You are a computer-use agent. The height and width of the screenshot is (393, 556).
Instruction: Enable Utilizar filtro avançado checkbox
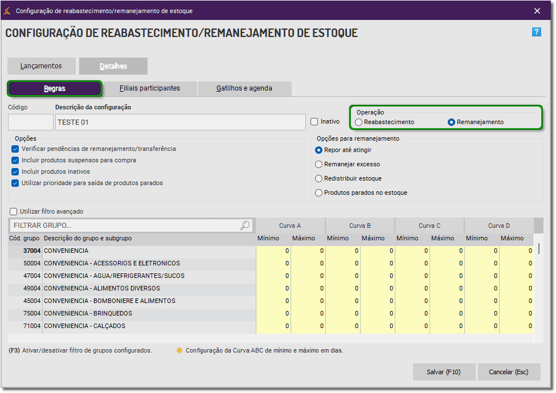[14, 211]
